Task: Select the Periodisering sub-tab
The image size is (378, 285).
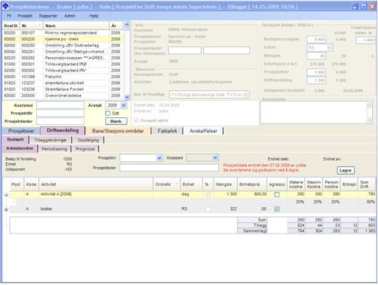Action: 54,149
